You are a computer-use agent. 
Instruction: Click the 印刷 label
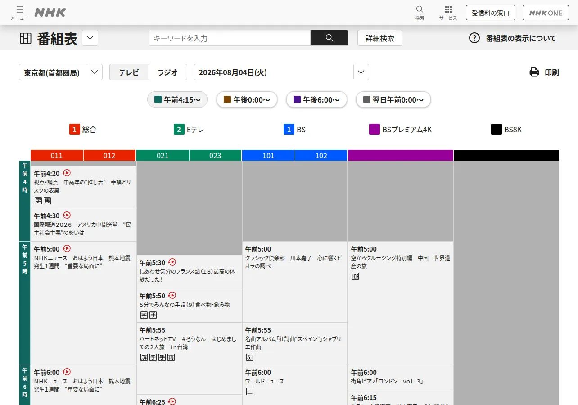tap(552, 72)
